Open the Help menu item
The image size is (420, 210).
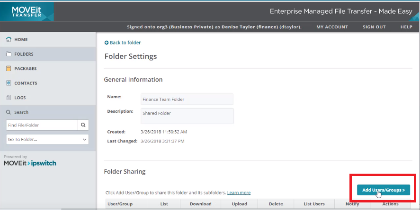406,27
